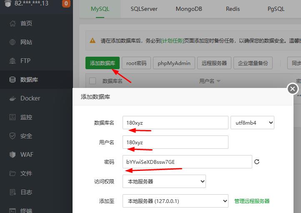Click the root密码 button

(x=136, y=63)
